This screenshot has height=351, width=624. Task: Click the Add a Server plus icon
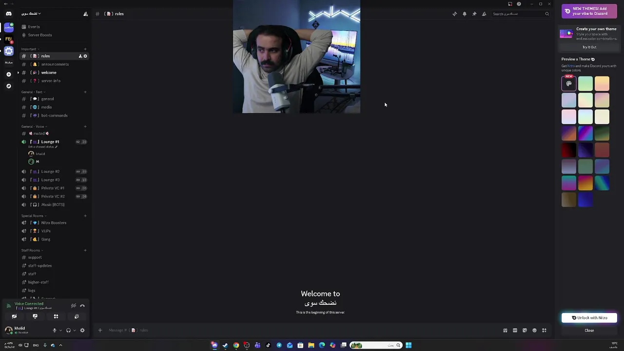pos(9,74)
